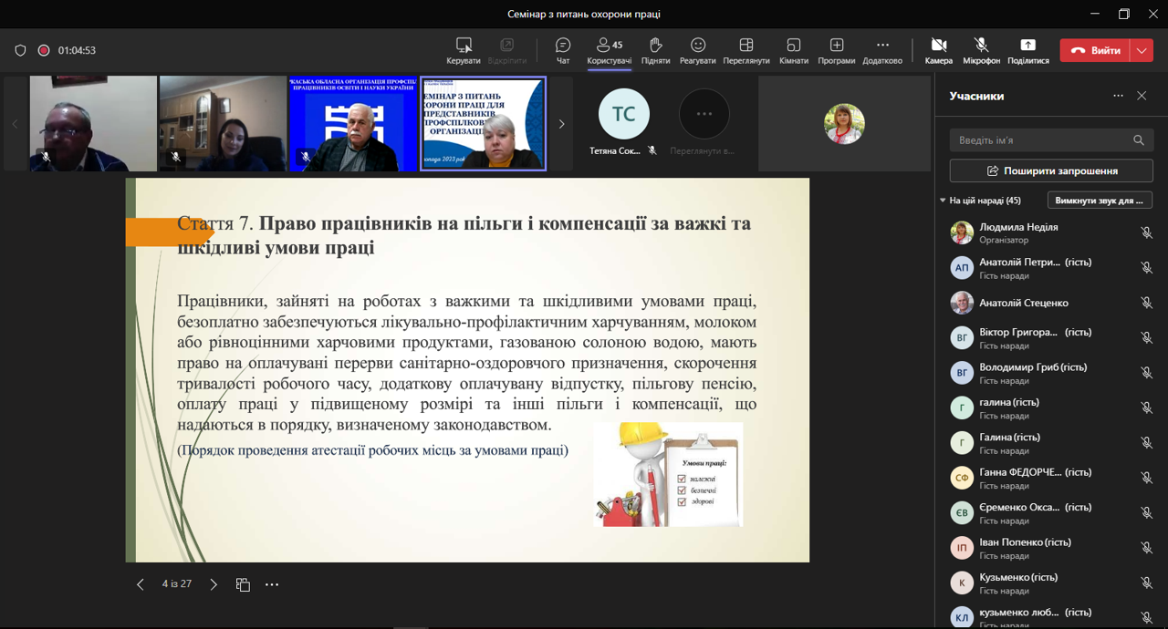
Task: Click the red Вийти (Leave) button
Action: 1095,51
